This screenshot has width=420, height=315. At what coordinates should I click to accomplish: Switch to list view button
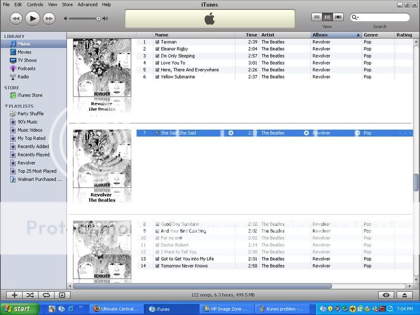tap(317, 17)
